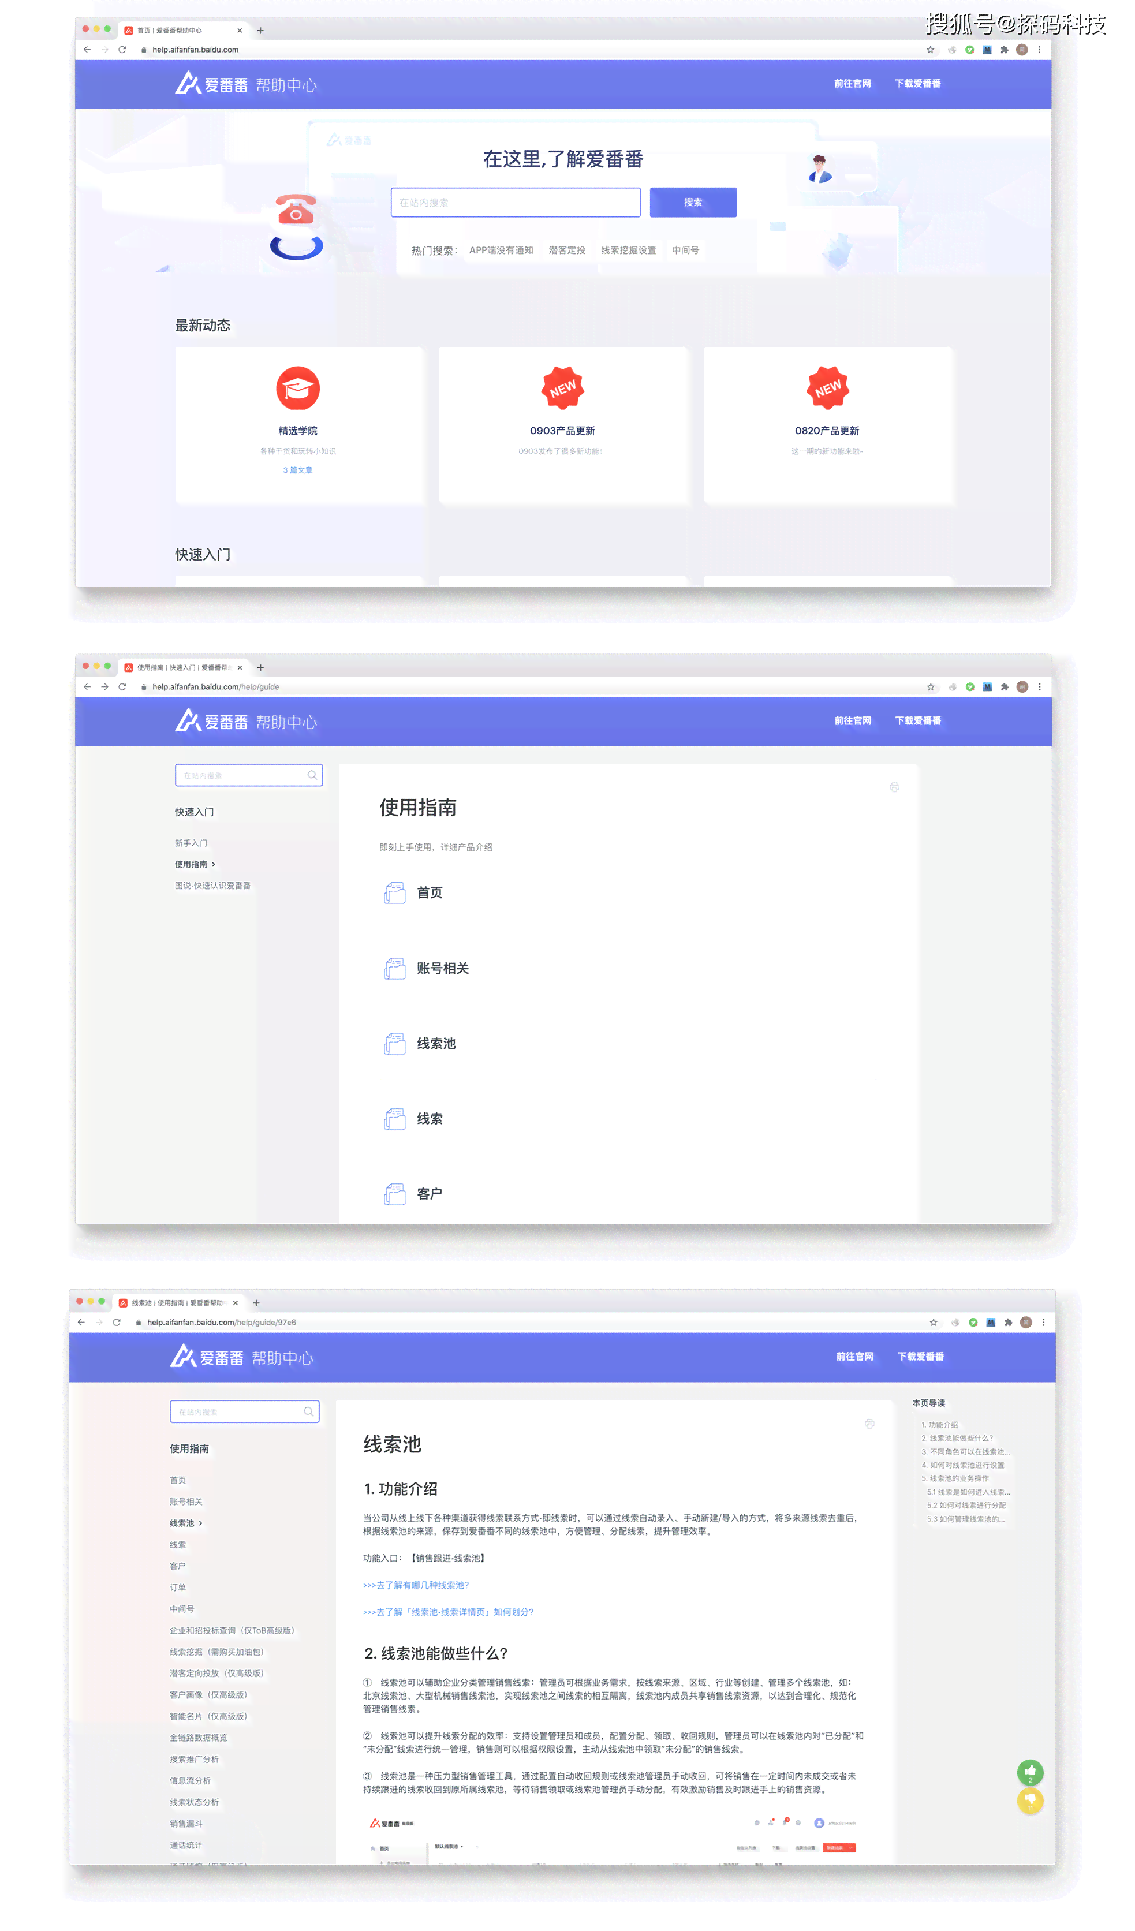
Task: Click the address bar in the homepage window
Action: [529, 50]
